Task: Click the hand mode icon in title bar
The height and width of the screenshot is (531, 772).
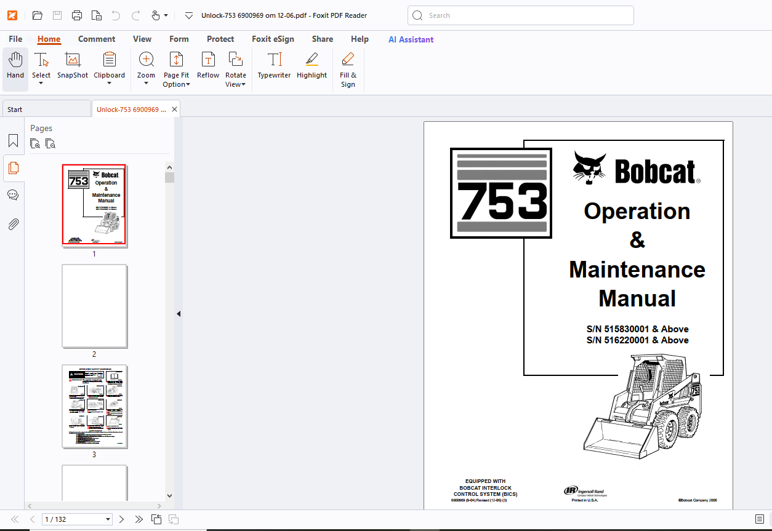Action: [x=155, y=15]
